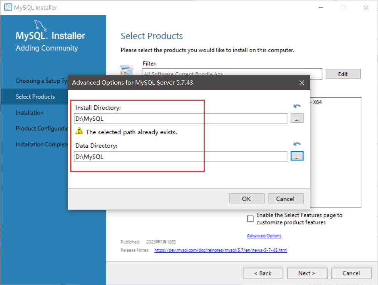Go to the Installation Complete step
This screenshot has height=285, width=378.
coord(42,144)
